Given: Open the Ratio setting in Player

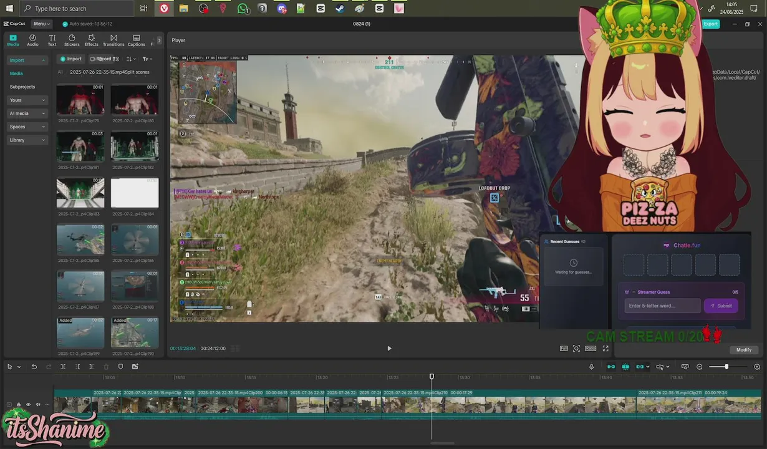Looking at the screenshot, I should 591,349.
